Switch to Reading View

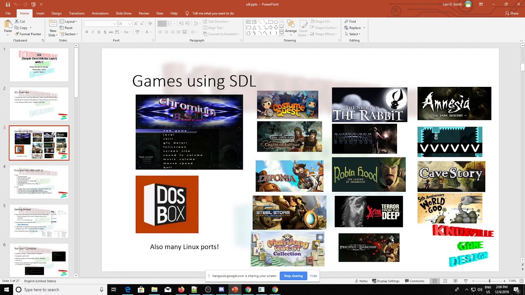(456, 281)
